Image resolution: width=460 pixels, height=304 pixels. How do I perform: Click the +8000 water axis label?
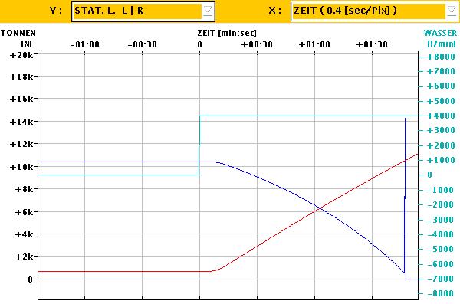tap(441, 57)
